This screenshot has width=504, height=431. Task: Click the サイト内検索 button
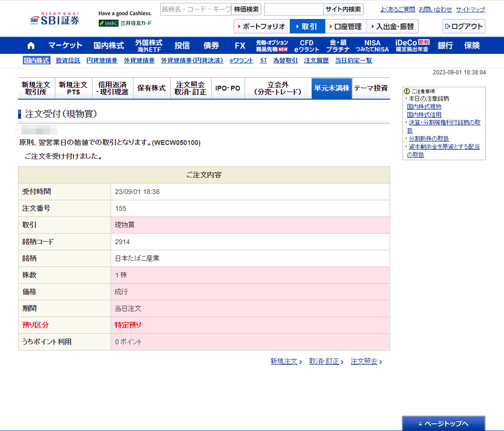pyautogui.click(x=343, y=9)
